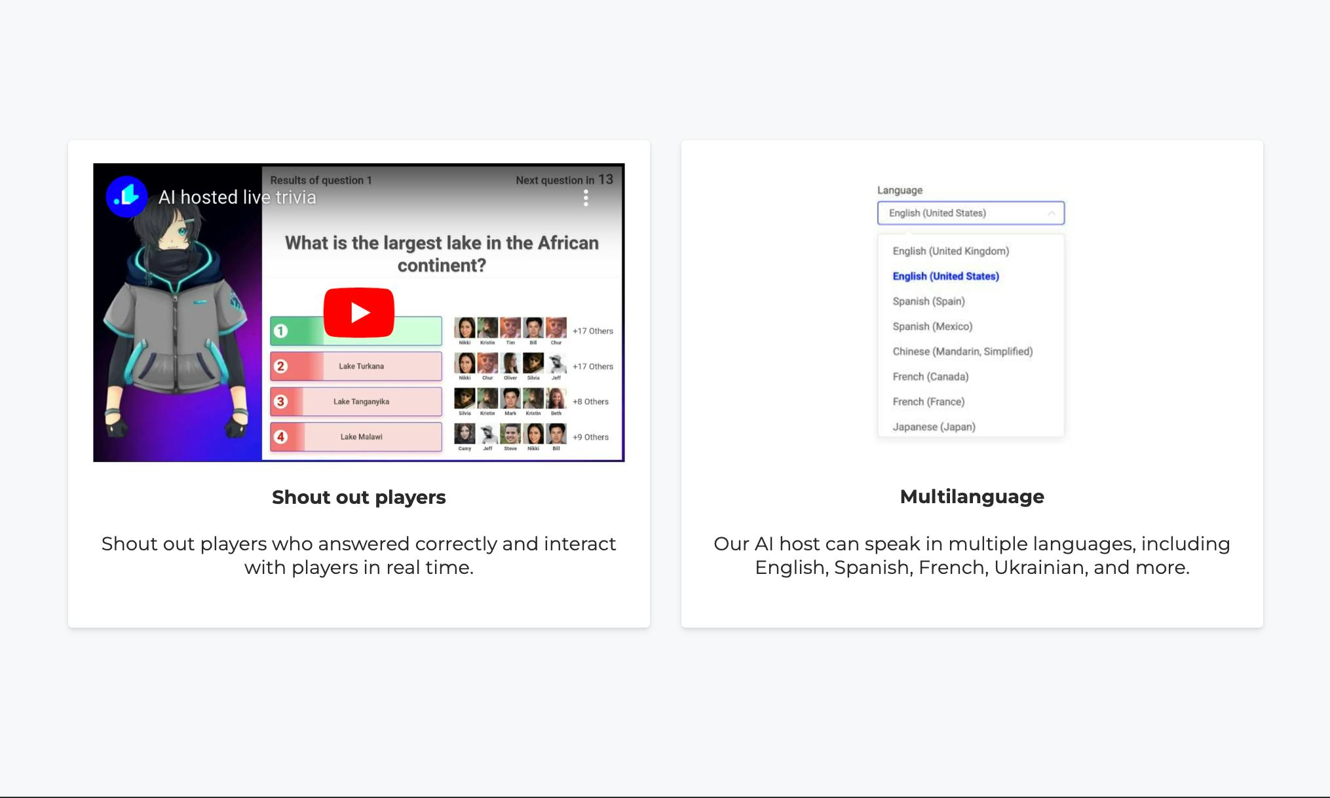1330x798 pixels.
Task: Click the Lake Tanganyika answer bar
Action: pos(356,402)
